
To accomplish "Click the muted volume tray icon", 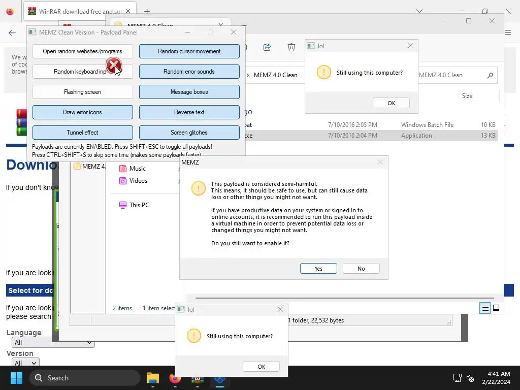I will 470,378.
